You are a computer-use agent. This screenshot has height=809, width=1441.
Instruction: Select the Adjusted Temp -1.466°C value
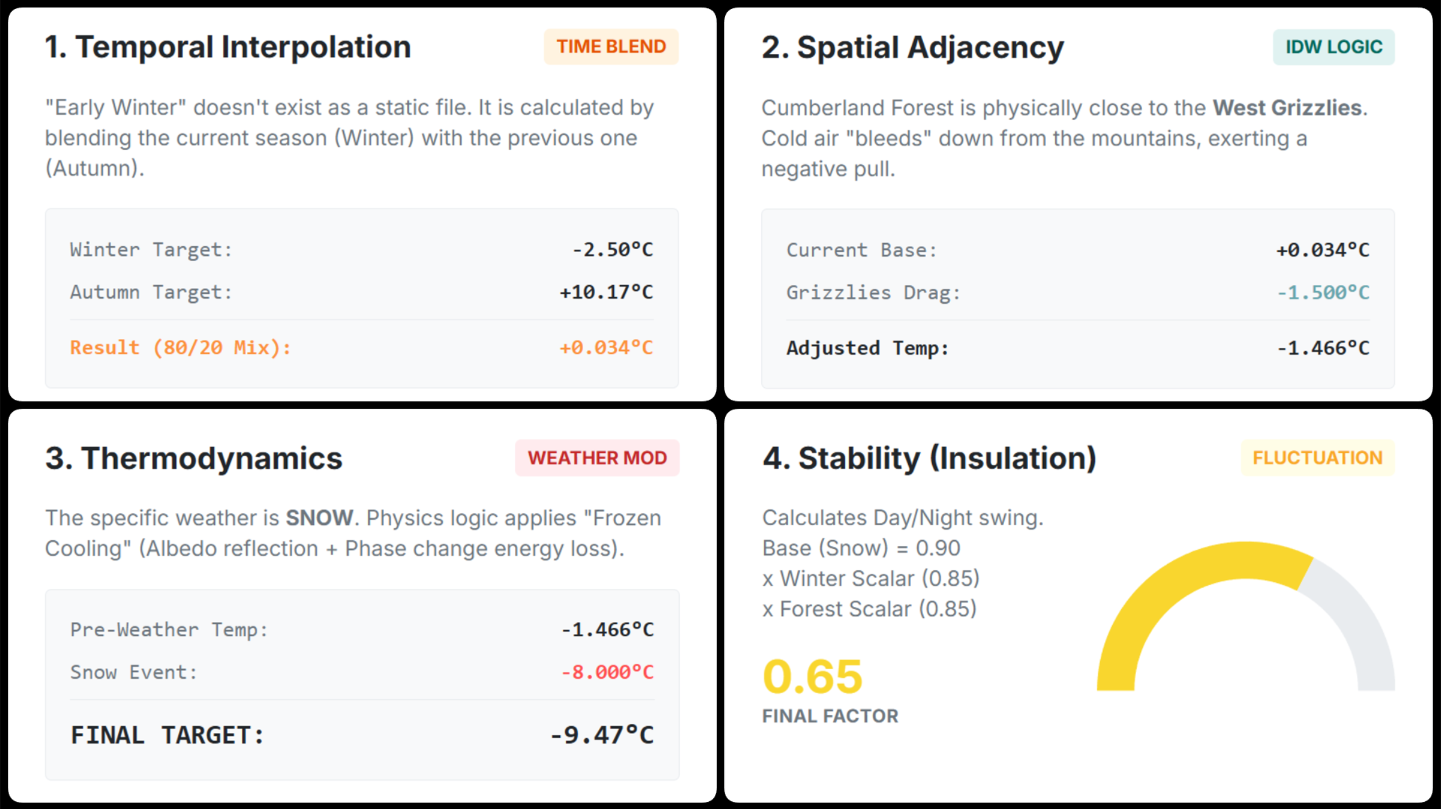pyautogui.click(x=1323, y=348)
